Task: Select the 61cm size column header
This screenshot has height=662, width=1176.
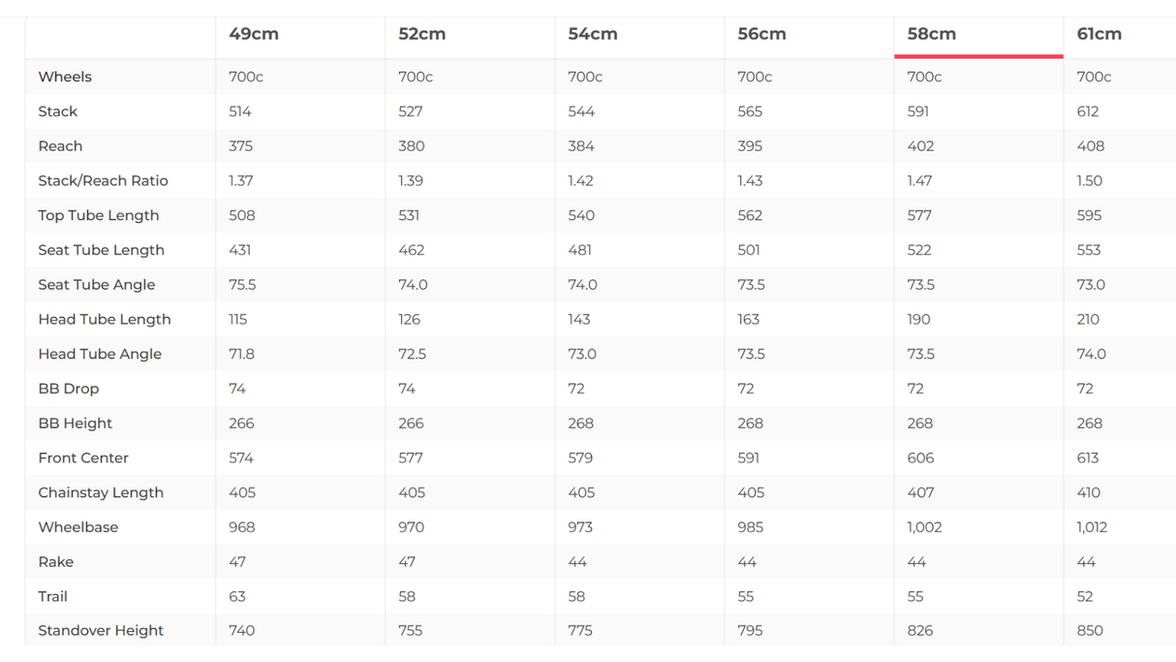Action: [x=1099, y=34]
